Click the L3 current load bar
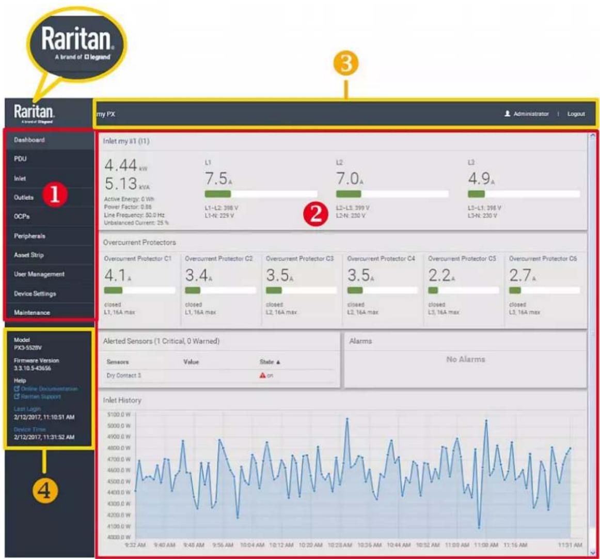Screen dimensions: 600x559 click(x=524, y=194)
